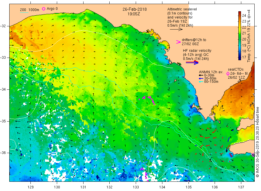
Task: Click the IMOS copyright timestamp text
Action: click(257, 142)
